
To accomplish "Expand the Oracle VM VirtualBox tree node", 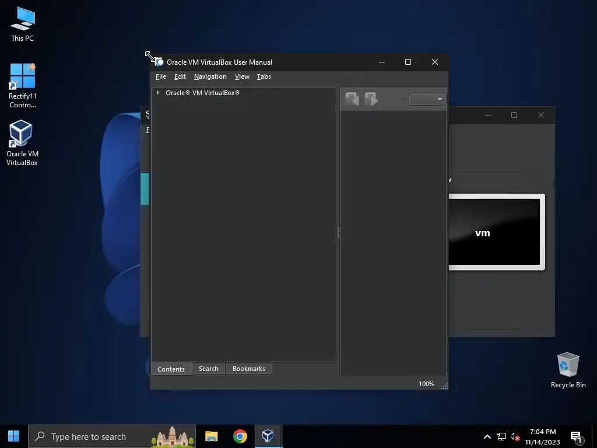I will click(x=158, y=93).
